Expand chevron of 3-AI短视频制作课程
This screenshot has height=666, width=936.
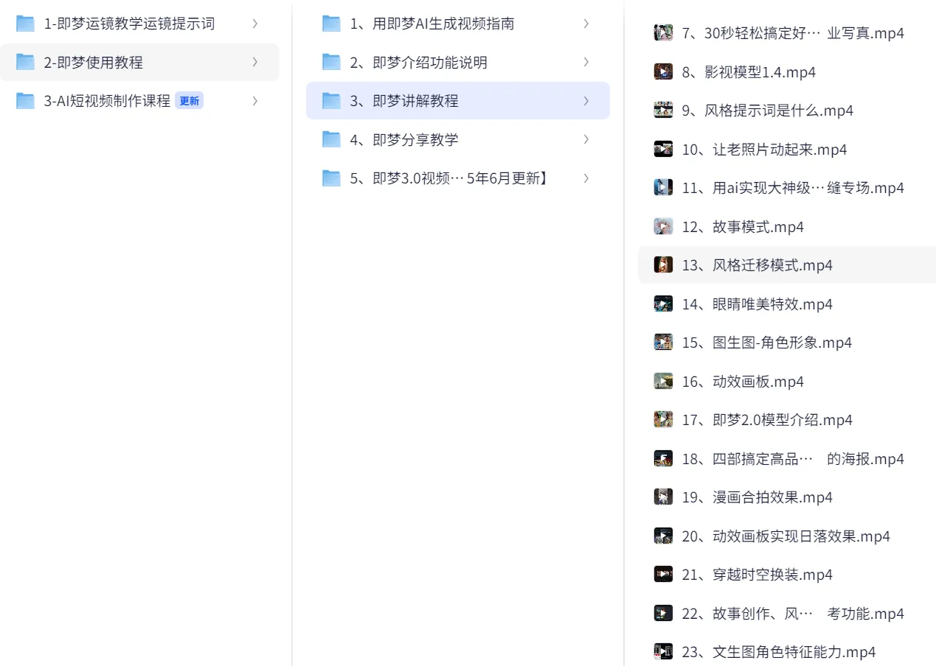(255, 101)
